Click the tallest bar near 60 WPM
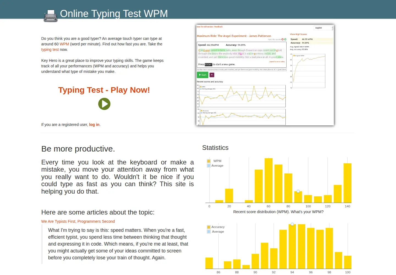This screenshot has width=396, height=275. [268, 180]
